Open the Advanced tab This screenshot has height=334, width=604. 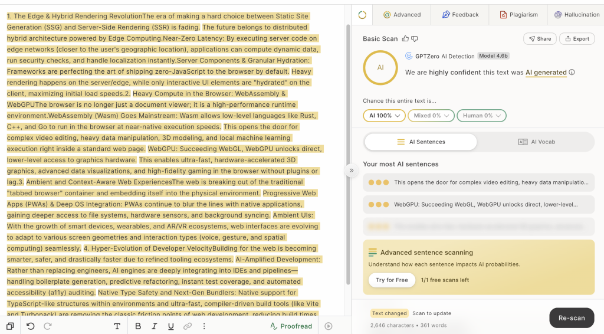(x=402, y=15)
